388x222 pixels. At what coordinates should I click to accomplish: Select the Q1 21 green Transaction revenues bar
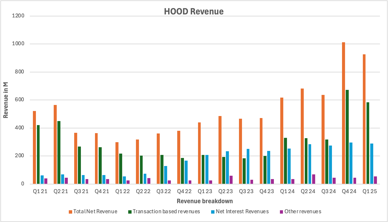coord(38,155)
